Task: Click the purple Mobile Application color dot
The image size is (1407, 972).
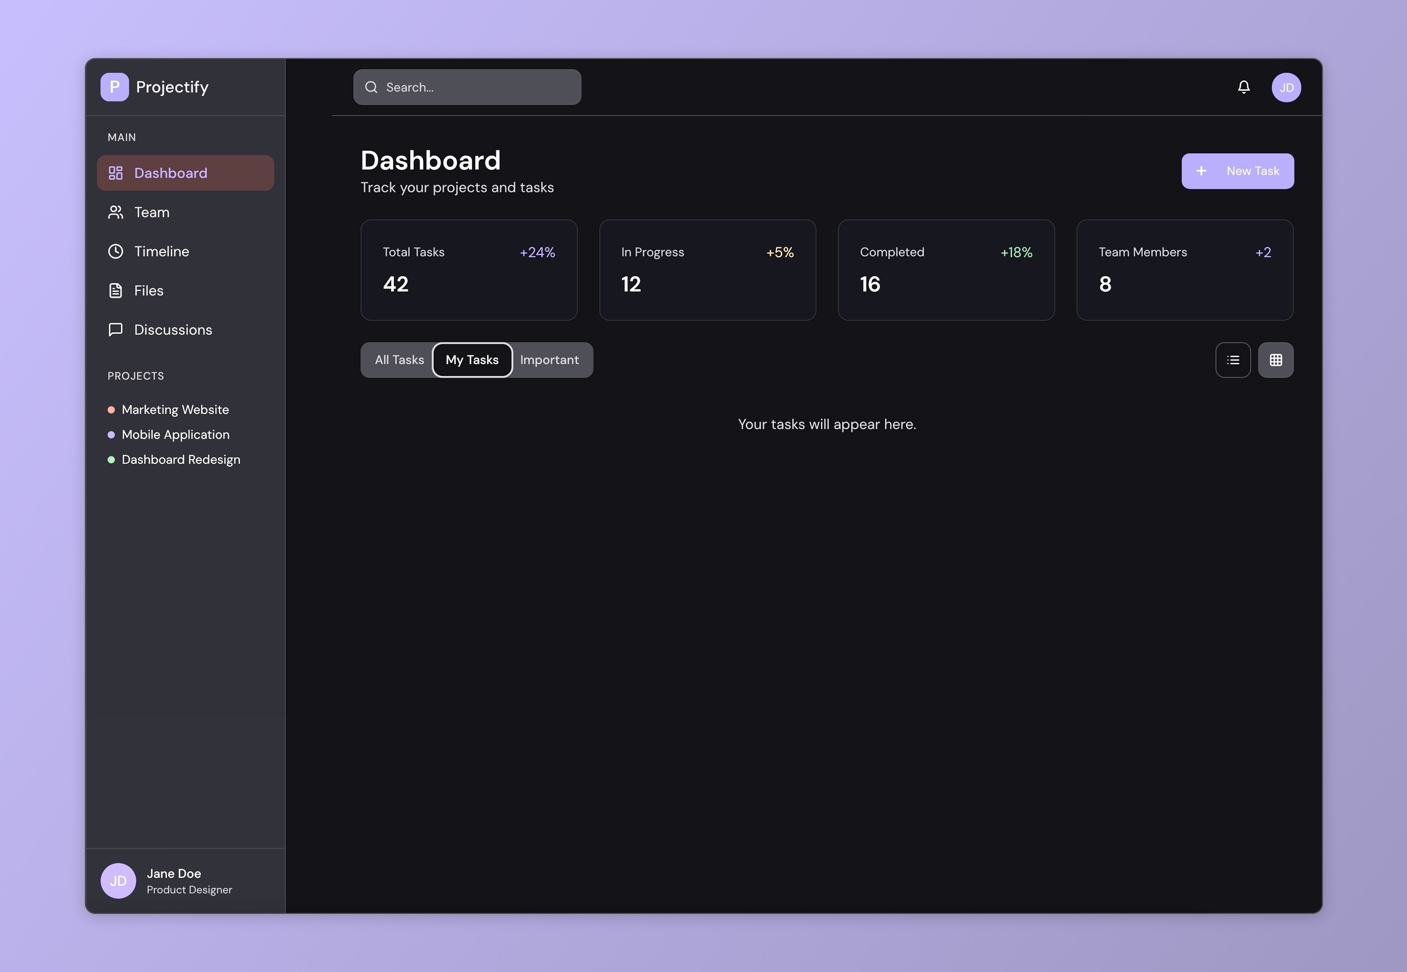Action: tap(111, 435)
